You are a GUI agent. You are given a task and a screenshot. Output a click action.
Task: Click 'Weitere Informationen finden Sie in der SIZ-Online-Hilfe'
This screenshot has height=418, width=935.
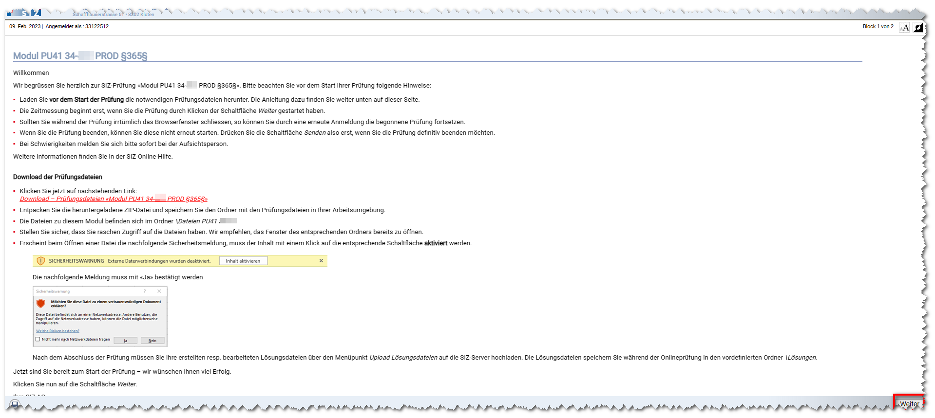point(93,157)
